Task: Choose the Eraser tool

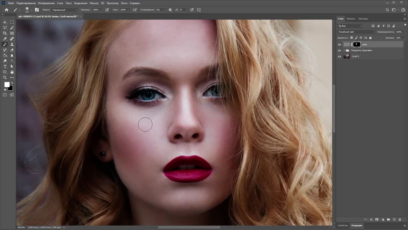Action: pyautogui.click(x=12, y=50)
